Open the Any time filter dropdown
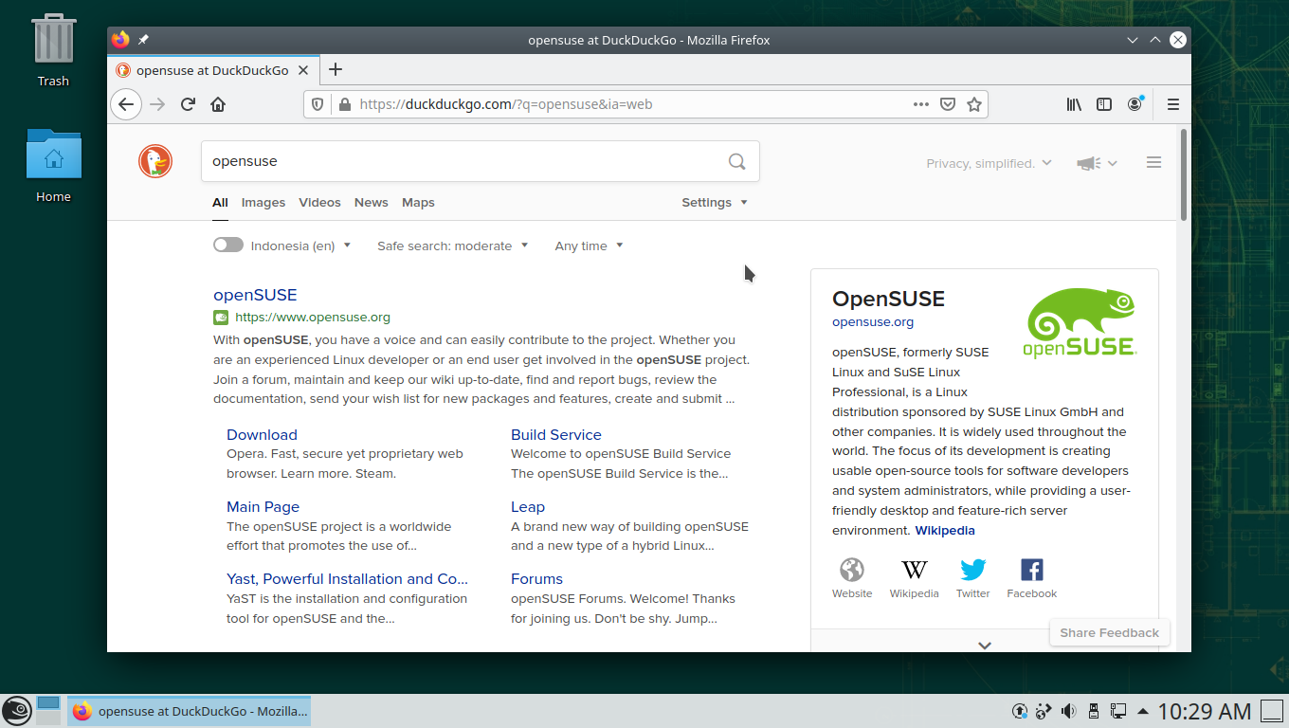Screen dimensions: 1289x728 click(590, 246)
